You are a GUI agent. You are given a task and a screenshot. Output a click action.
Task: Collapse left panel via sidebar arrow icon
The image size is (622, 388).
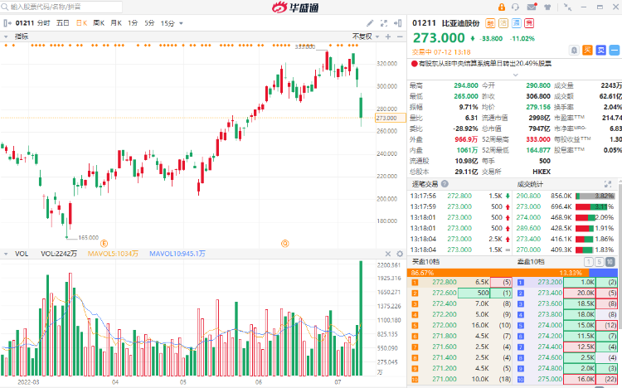7,23
